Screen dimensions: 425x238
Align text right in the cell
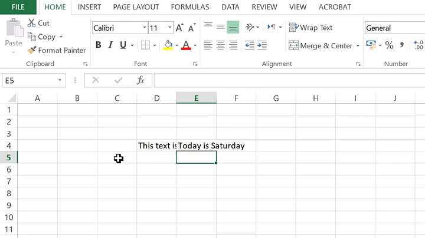pyautogui.click(x=233, y=45)
